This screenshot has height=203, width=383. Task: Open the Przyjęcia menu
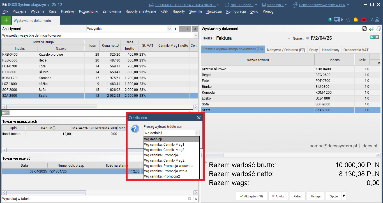(x=20, y=11)
